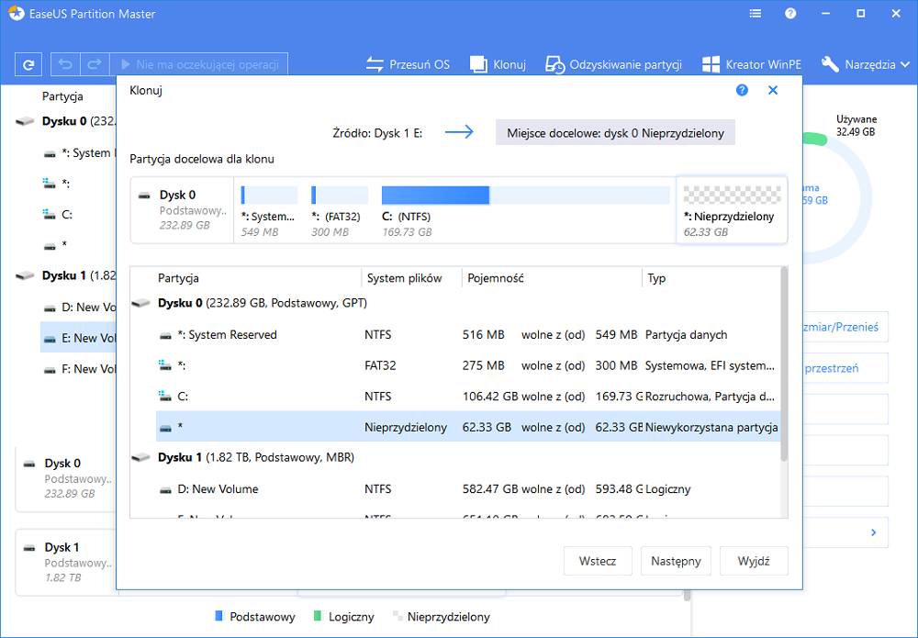
Task: Sort by the System plików column header
Action: tap(404, 278)
